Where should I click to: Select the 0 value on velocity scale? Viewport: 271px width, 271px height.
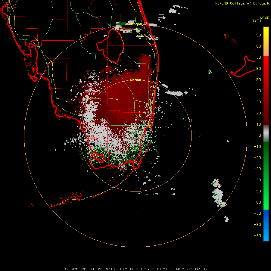click(260, 135)
